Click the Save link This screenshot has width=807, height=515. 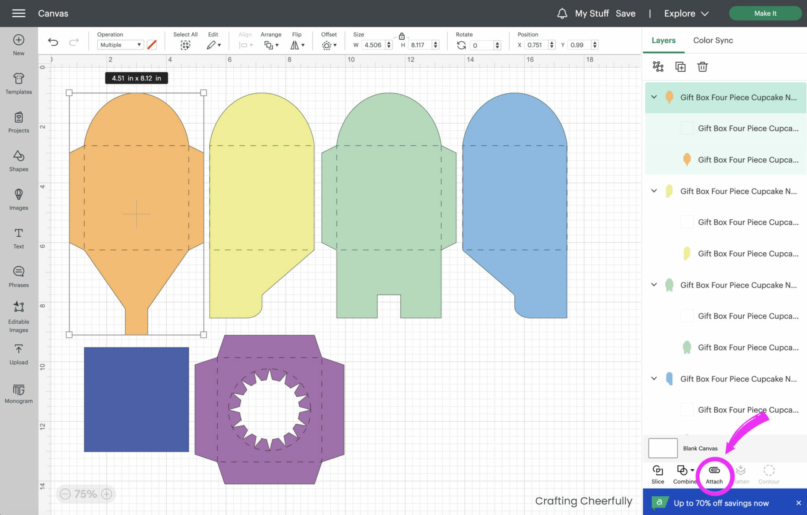(x=625, y=13)
